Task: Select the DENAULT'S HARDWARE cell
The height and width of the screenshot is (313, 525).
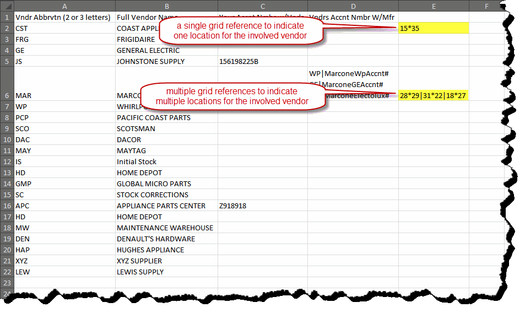Action: [167, 239]
